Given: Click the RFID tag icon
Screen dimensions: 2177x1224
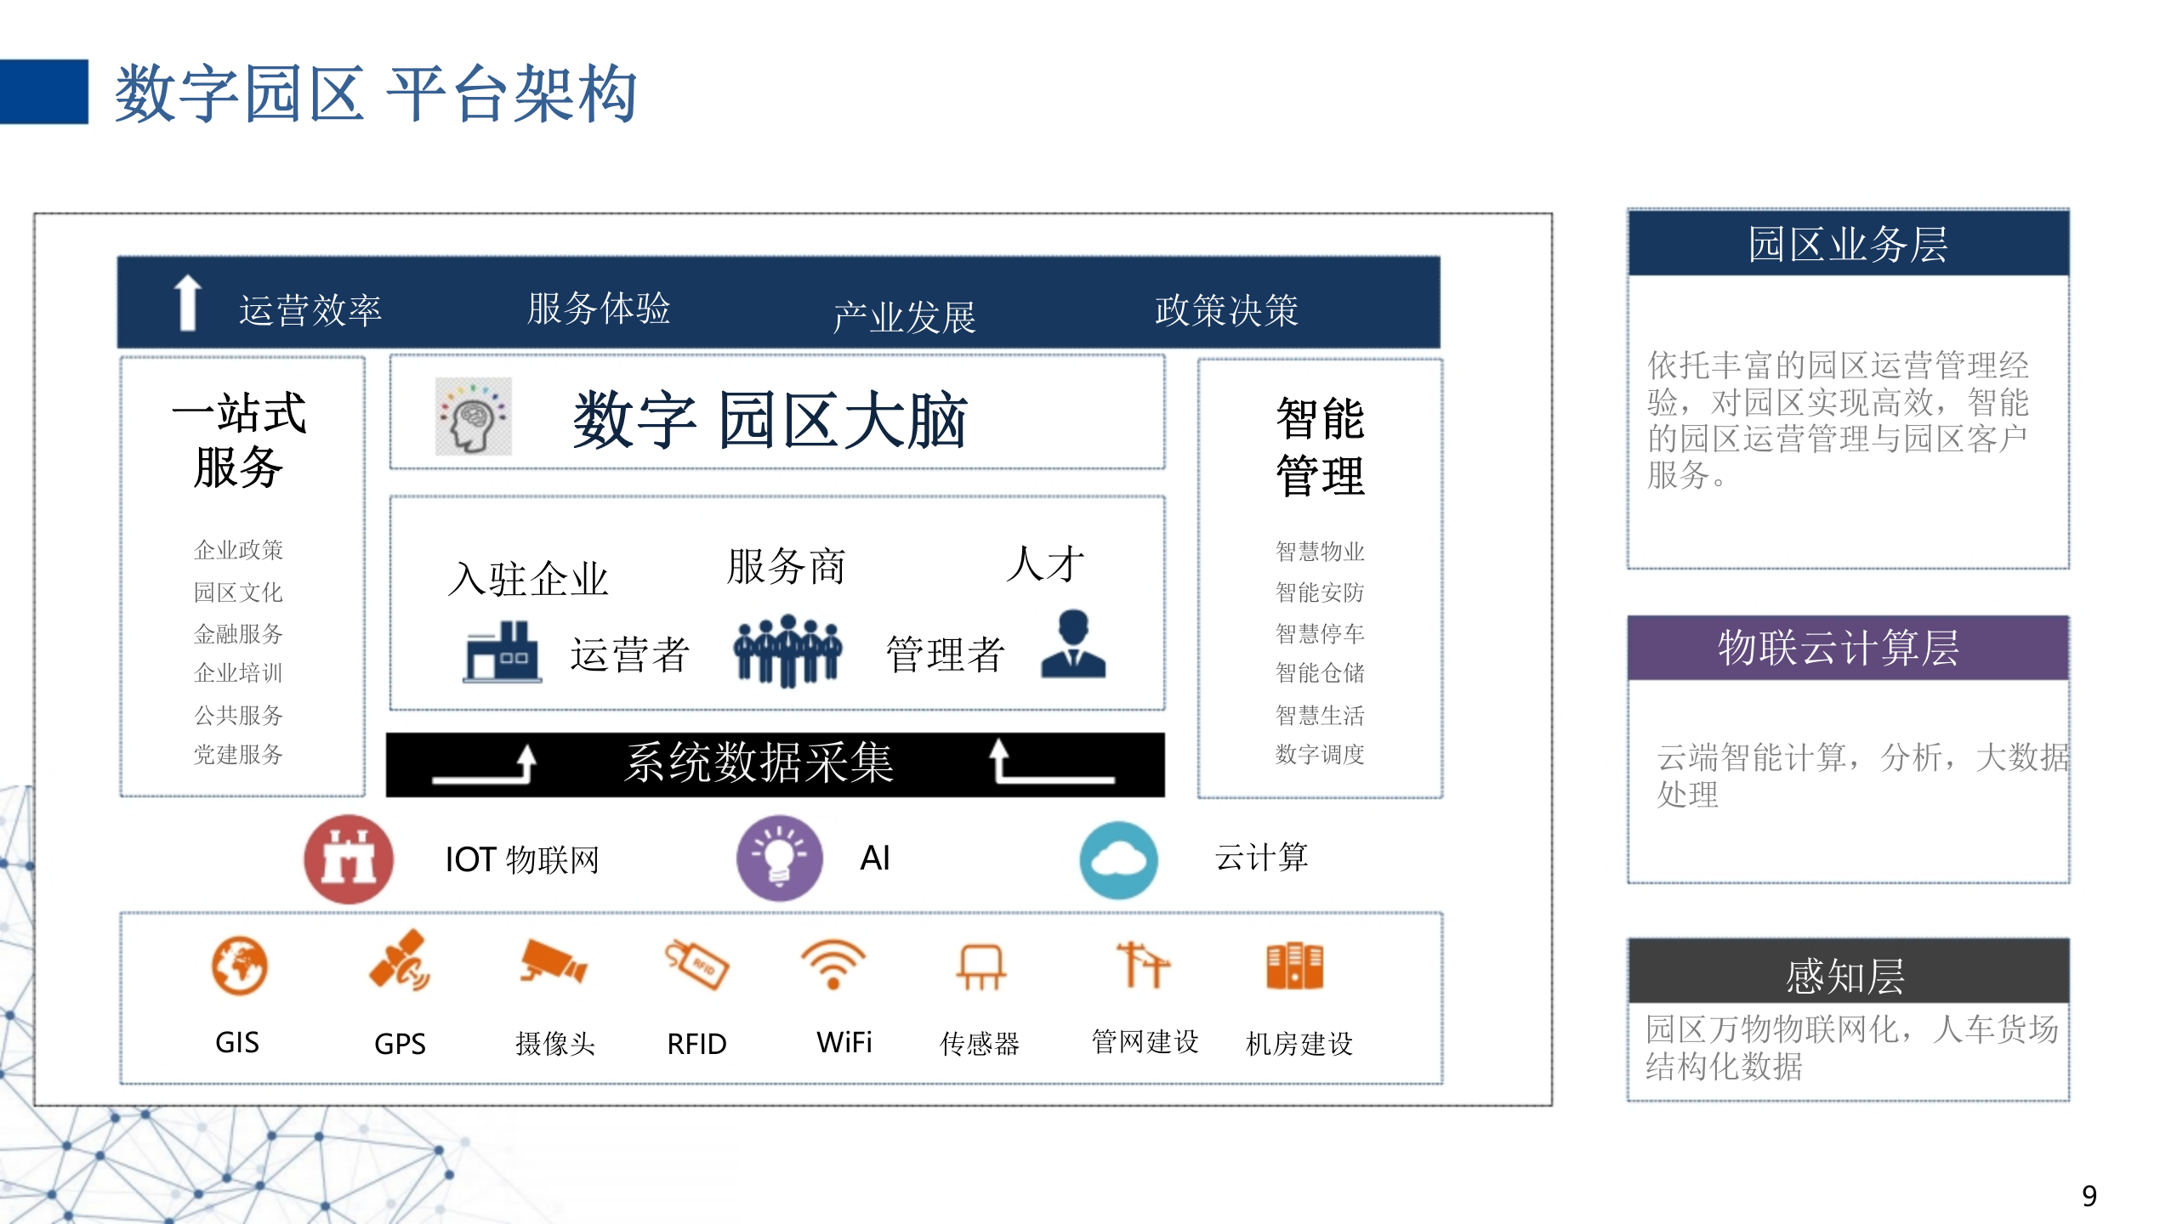Looking at the screenshot, I should pyautogui.click(x=697, y=963).
